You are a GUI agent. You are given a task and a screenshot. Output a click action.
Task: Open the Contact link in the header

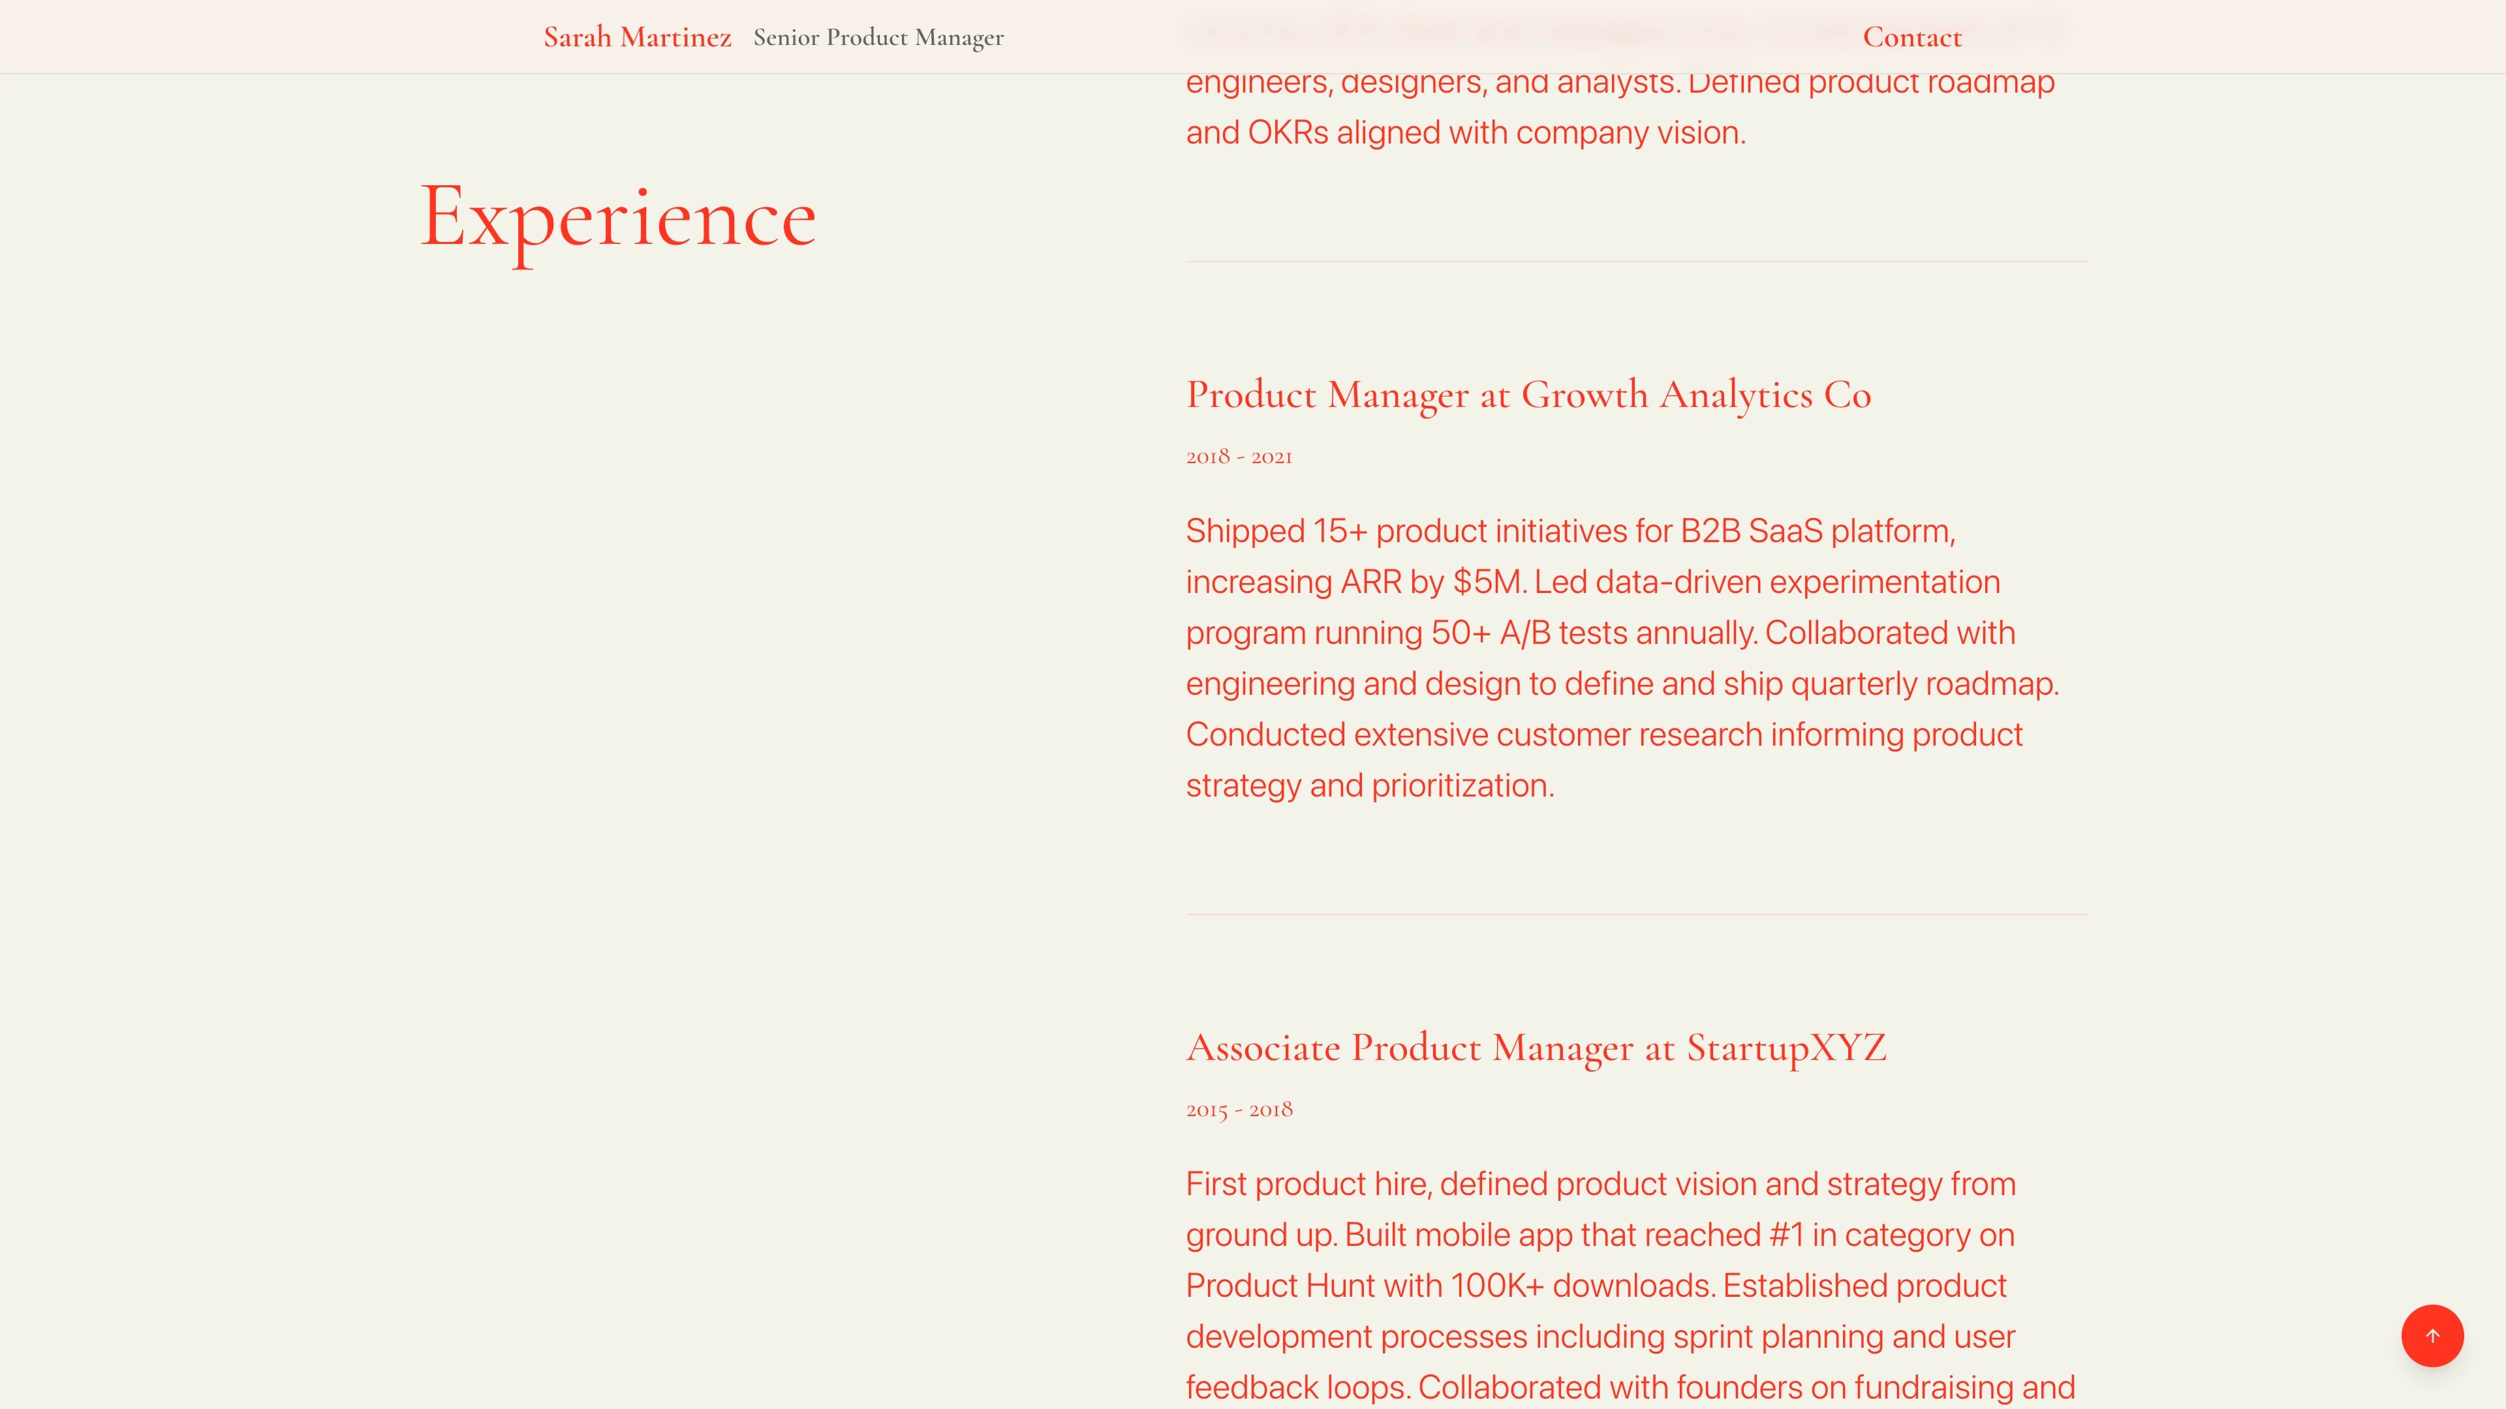pos(1911,37)
